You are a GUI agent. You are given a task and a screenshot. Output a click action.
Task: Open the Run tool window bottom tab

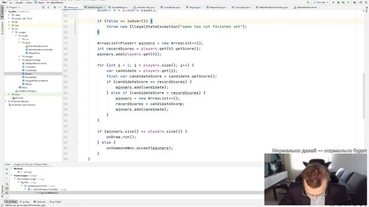25,202
